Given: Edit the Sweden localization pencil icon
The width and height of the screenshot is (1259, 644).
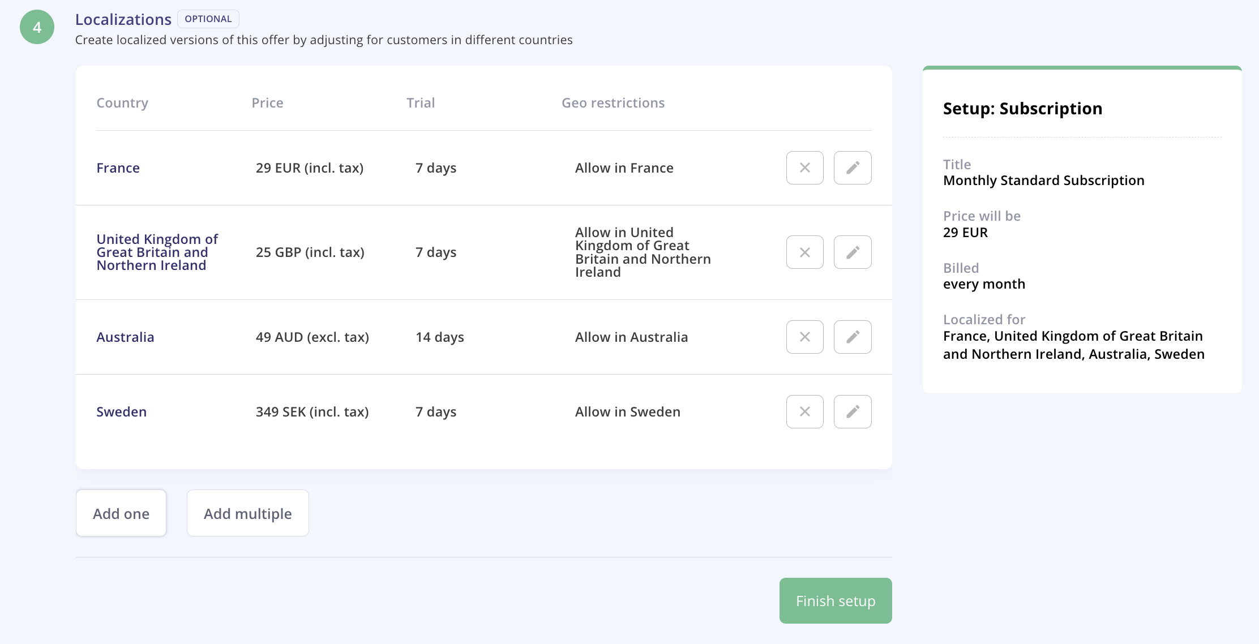Looking at the screenshot, I should pyautogui.click(x=853, y=411).
